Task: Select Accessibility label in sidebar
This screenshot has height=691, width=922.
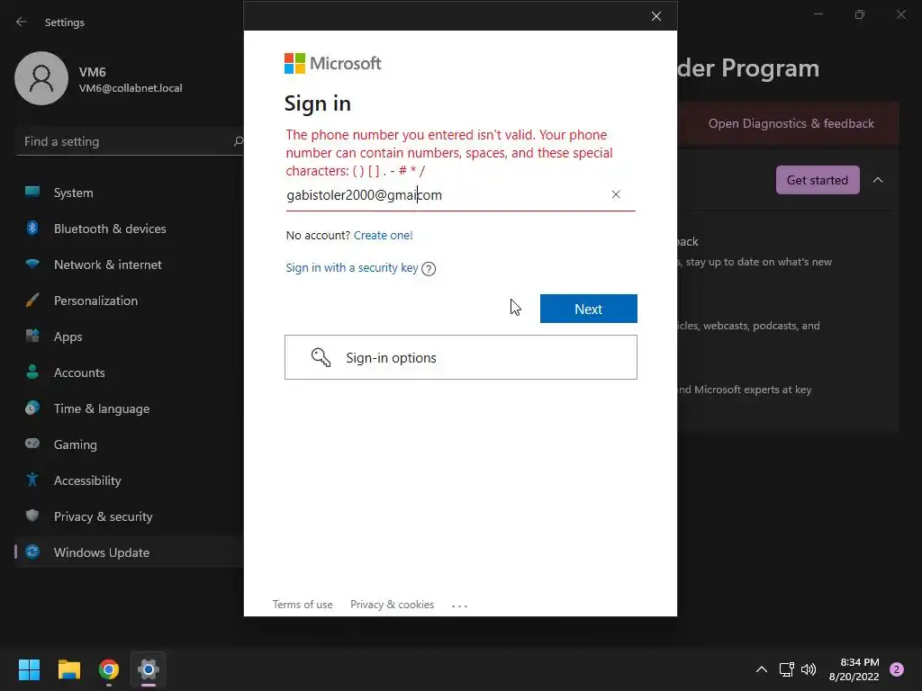Action: [87, 480]
